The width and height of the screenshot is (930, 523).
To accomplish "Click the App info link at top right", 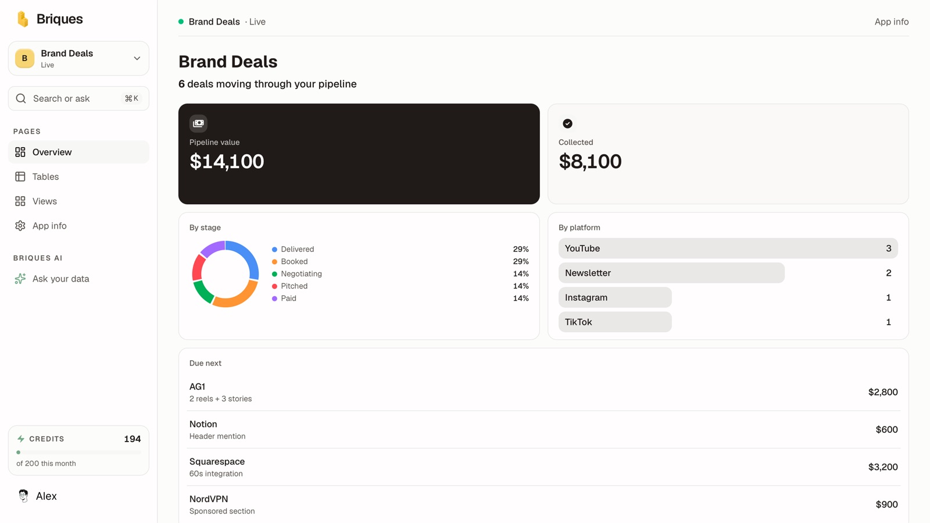I will click(x=892, y=22).
